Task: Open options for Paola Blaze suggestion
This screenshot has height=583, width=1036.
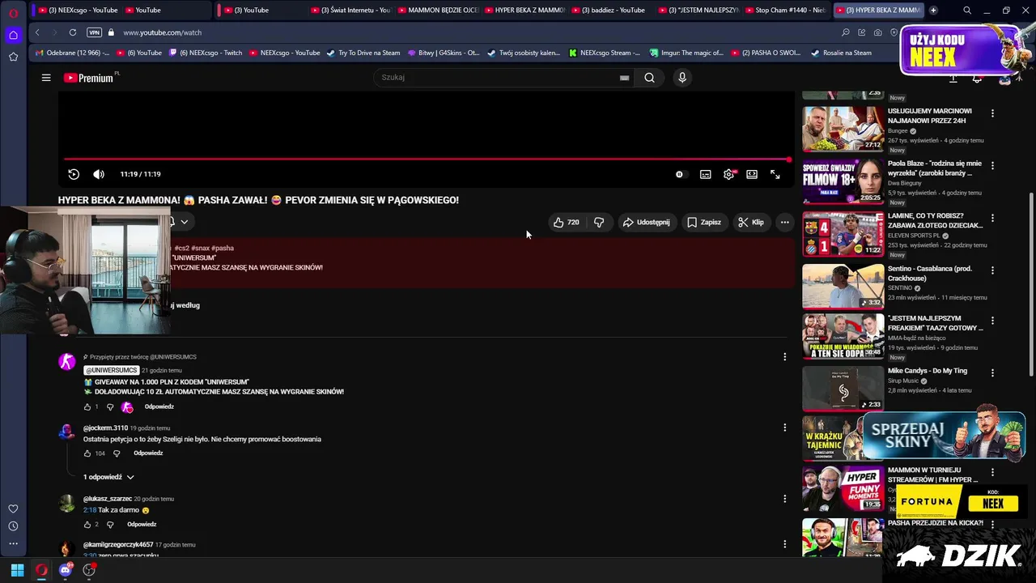Action: coord(992,165)
